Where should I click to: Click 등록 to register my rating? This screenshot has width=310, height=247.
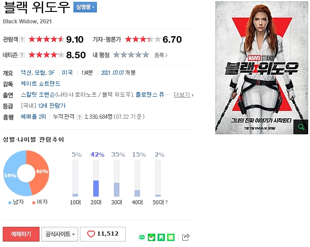[x=161, y=55]
